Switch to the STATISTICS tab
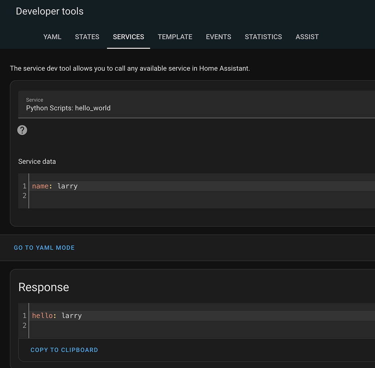The image size is (375, 368). pos(263,37)
